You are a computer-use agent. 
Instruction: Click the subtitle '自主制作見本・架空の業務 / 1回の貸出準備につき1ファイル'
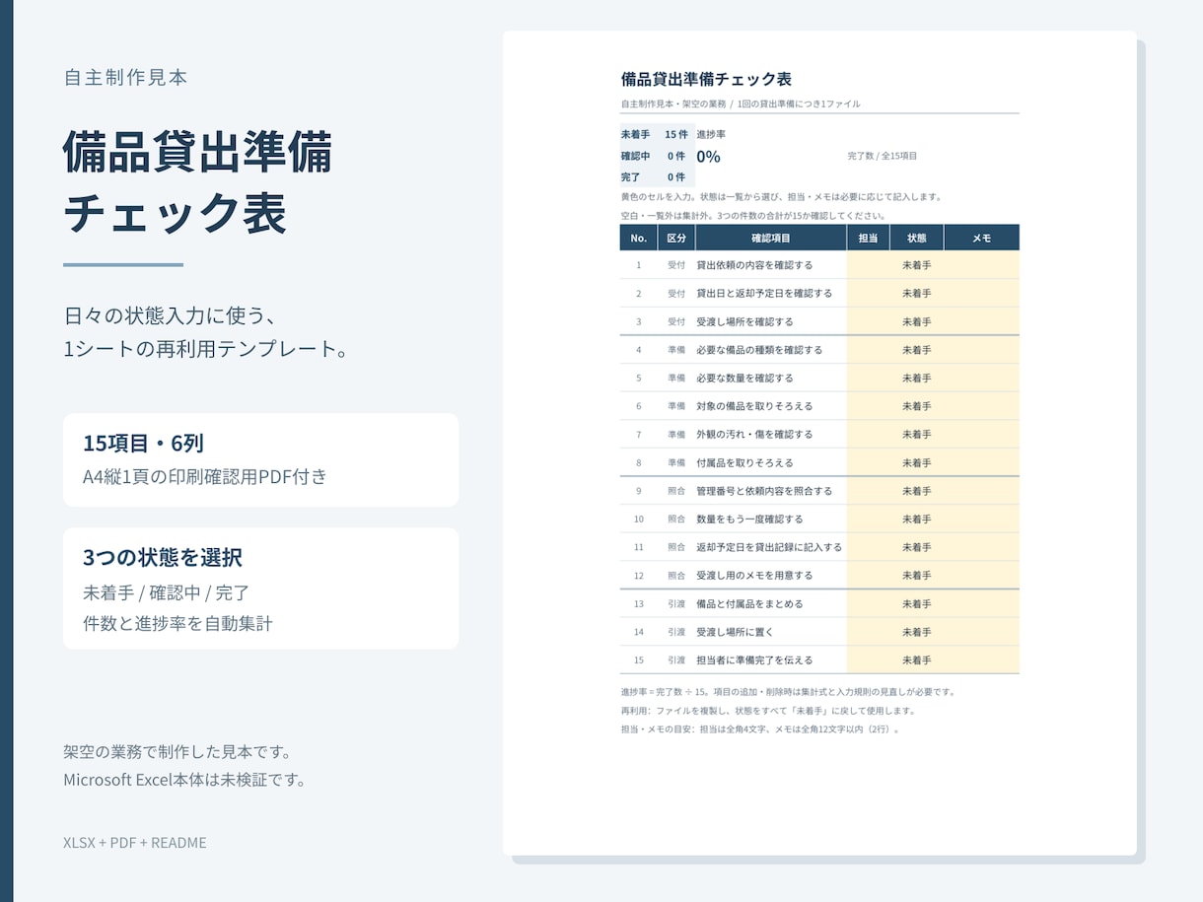pyautogui.click(x=741, y=104)
